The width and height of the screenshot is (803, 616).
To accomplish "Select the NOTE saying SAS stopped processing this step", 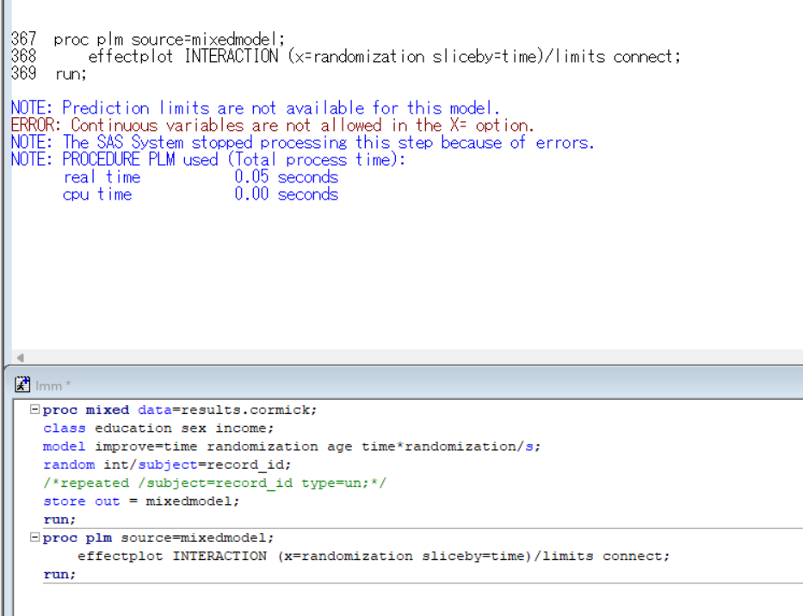I will pyautogui.click(x=301, y=142).
